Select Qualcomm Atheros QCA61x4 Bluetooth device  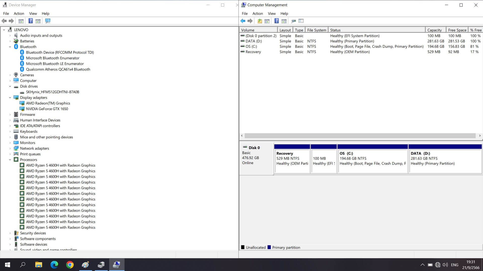pyautogui.click(x=58, y=69)
